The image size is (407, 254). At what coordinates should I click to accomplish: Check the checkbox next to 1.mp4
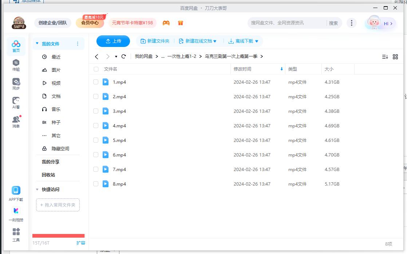pyautogui.click(x=96, y=82)
